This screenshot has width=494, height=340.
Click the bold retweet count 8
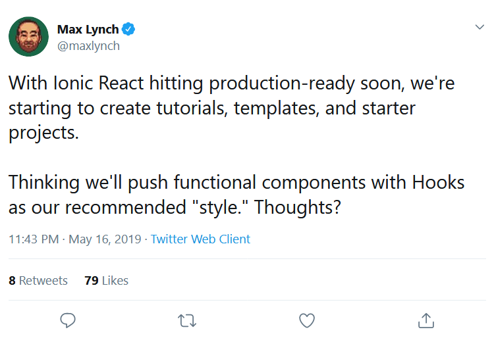(x=12, y=280)
